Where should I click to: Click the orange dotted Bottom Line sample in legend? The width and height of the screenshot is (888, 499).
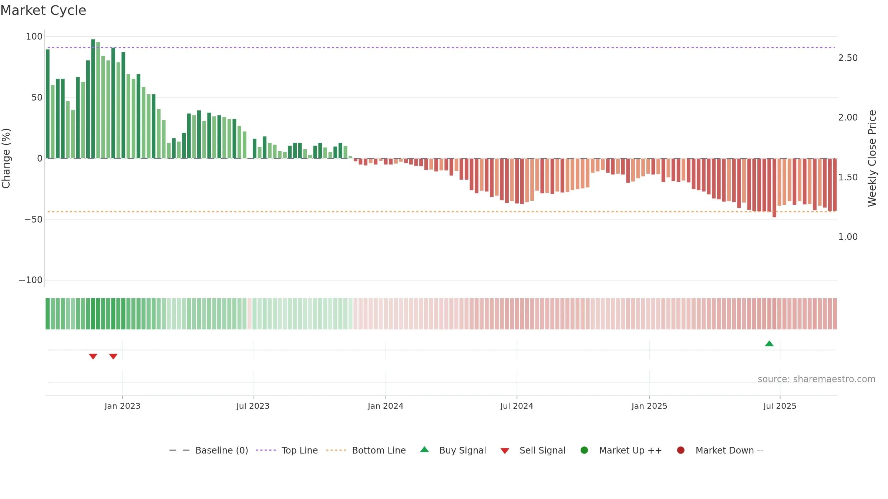click(x=336, y=450)
